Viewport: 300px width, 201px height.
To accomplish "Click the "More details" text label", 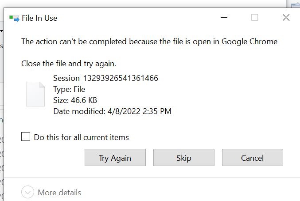I will point(59,193).
